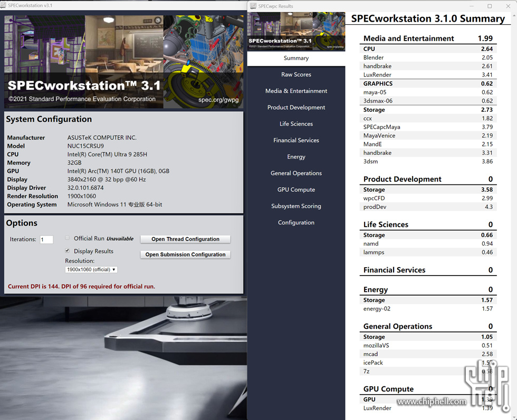Click the 3dsm result row
Viewport: 517px width, 420px height.
(x=428, y=161)
